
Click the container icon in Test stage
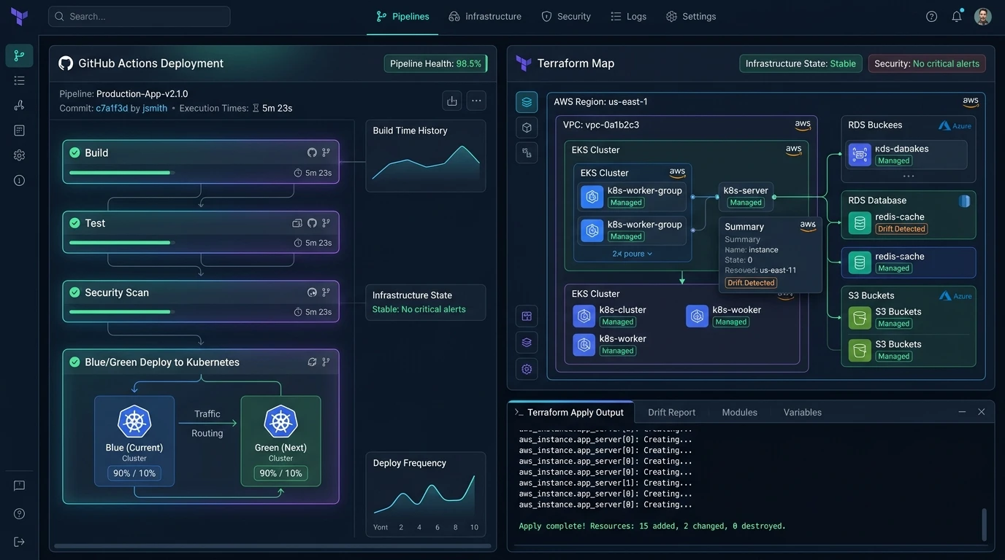click(297, 223)
